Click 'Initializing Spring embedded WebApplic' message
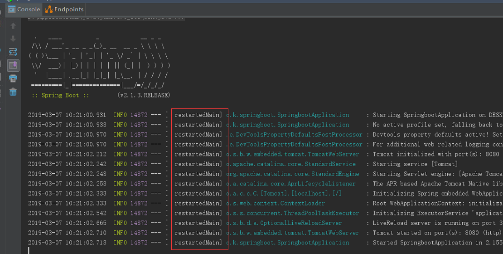The height and width of the screenshot is (254, 503). click(x=438, y=193)
